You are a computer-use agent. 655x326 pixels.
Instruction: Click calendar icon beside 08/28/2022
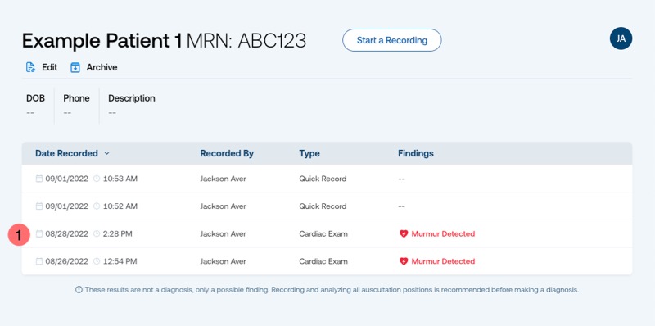point(38,233)
